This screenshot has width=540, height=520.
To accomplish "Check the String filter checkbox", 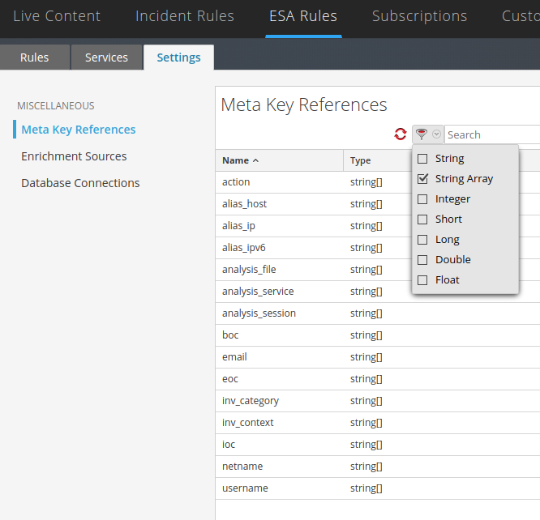I will [x=422, y=159].
